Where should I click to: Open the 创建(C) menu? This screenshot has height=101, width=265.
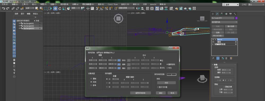[x=54, y=4]
